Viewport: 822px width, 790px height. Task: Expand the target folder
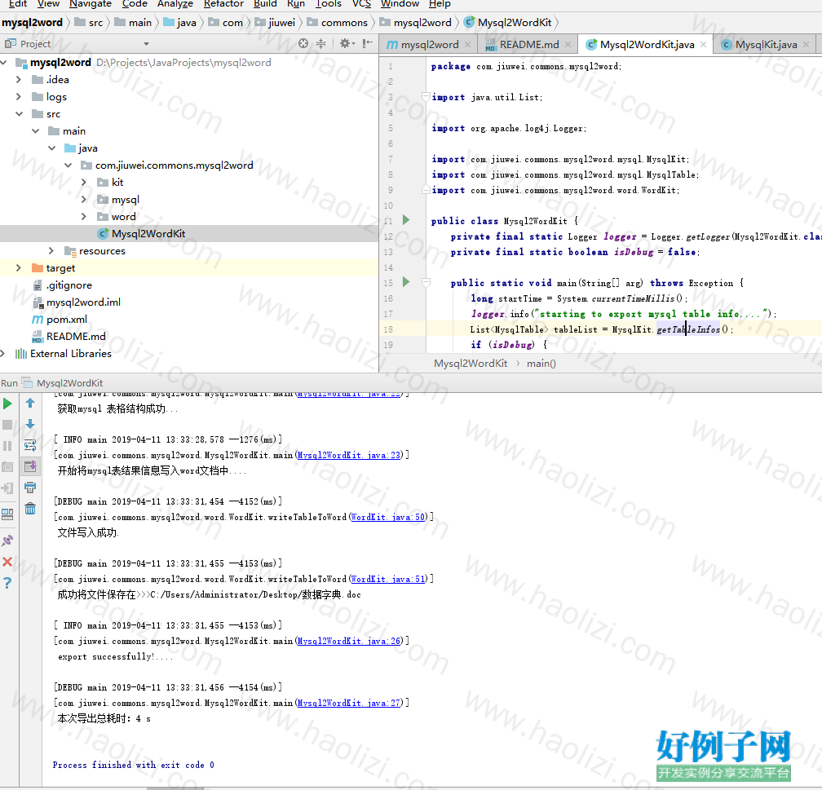pyautogui.click(x=19, y=268)
